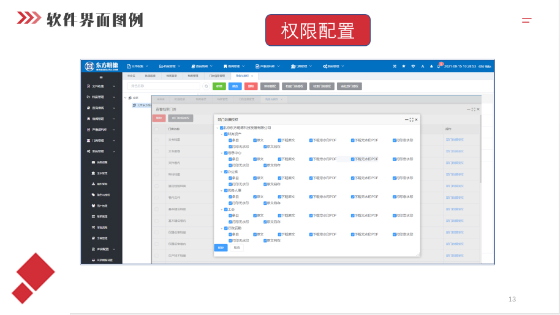560x315 pixels.
Task: Uncheck the 财务资产 department checkbox
Action: pos(225,134)
